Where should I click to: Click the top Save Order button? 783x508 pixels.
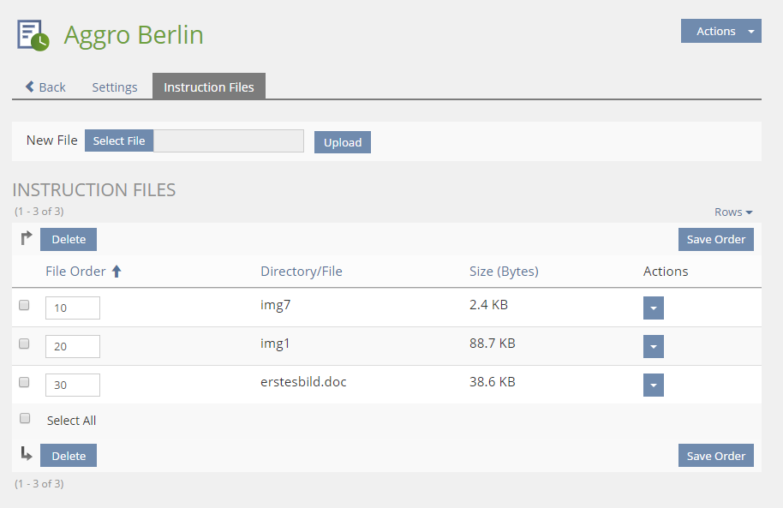click(715, 239)
